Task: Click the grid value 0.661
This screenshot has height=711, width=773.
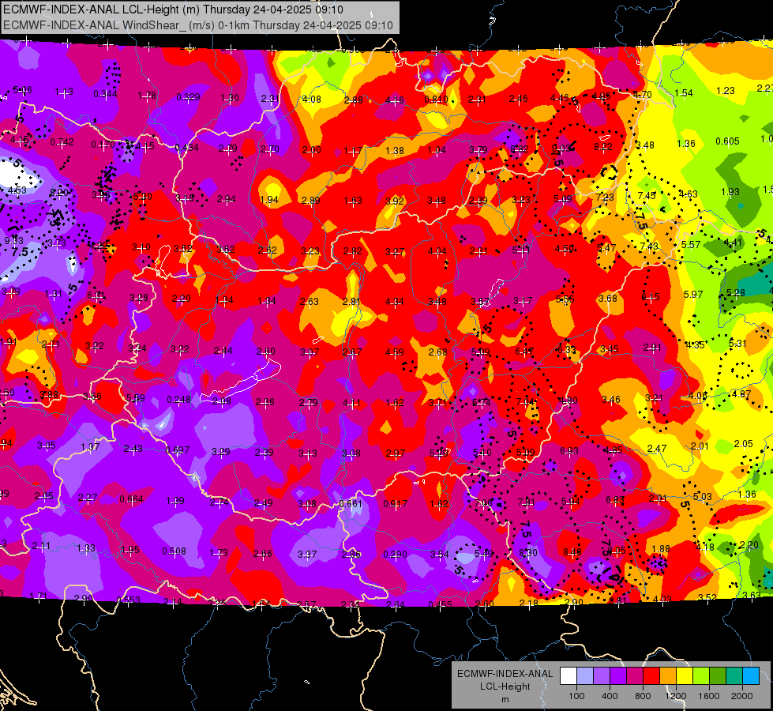Action: 351,504
